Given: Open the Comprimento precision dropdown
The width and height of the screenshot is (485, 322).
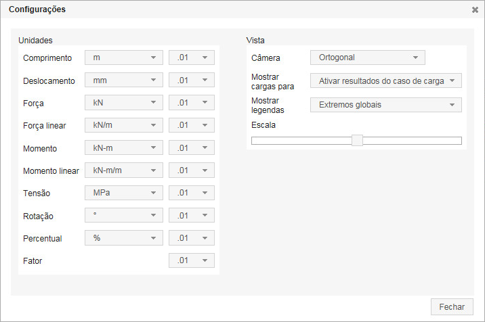Looking at the screenshot, I should click(x=192, y=57).
